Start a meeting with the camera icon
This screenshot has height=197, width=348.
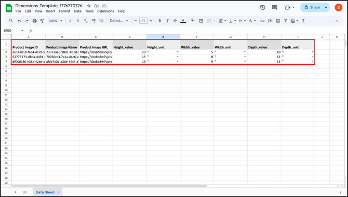tap(288, 8)
